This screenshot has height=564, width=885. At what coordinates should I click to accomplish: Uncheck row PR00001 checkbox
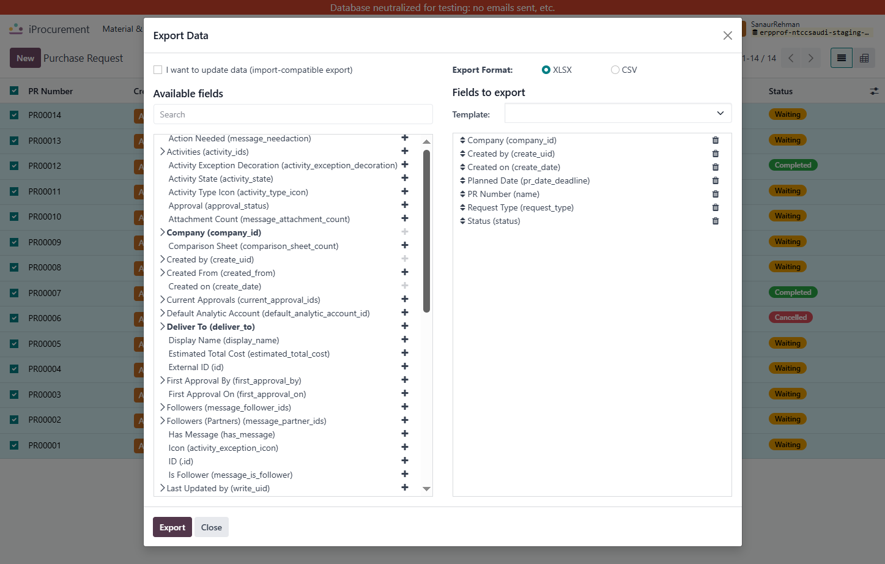pos(14,445)
